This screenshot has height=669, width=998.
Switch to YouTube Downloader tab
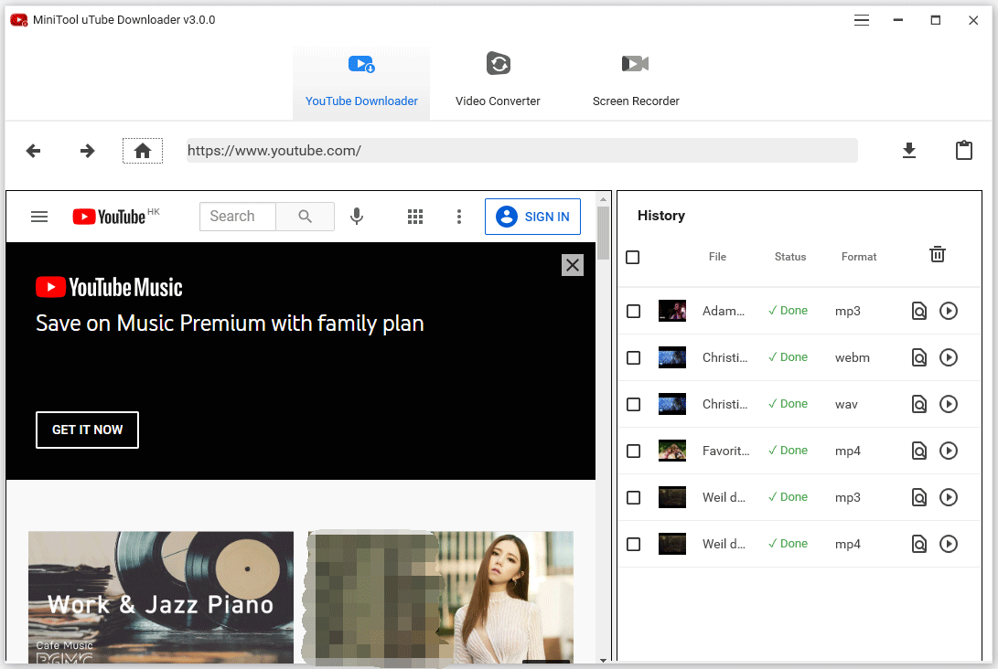point(361,82)
